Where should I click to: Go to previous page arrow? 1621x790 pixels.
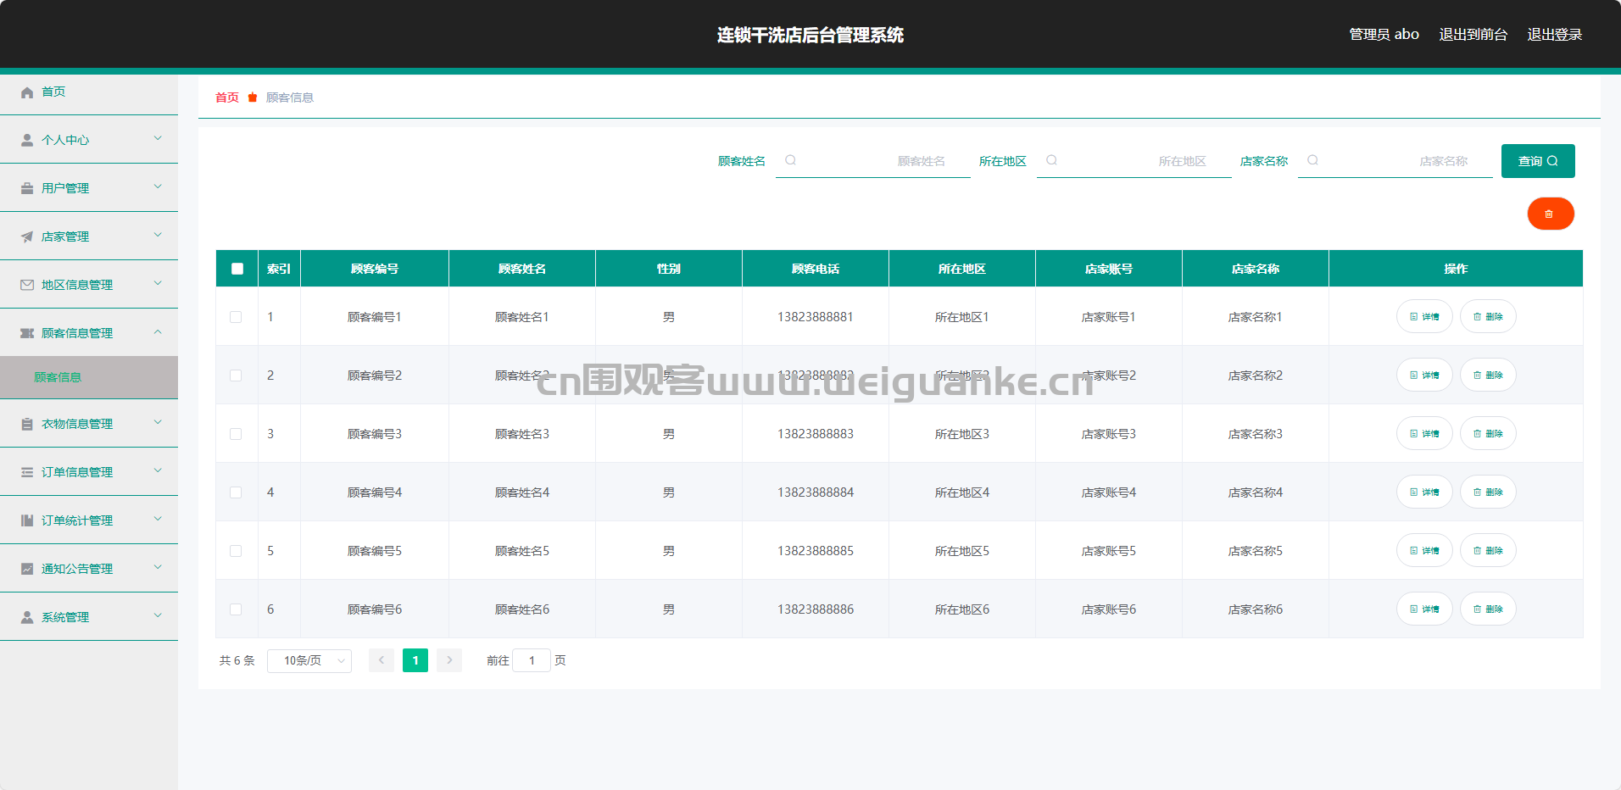[x=382, y=660]
